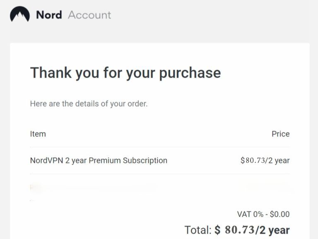Viewport: 318px width, 239px height.
Task: Click the order details intro text
Action: point(89,104)
